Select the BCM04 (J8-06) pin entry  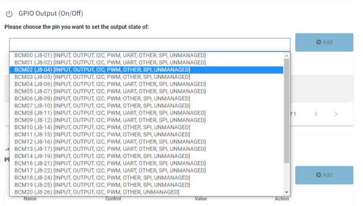[x=110, y=84]
